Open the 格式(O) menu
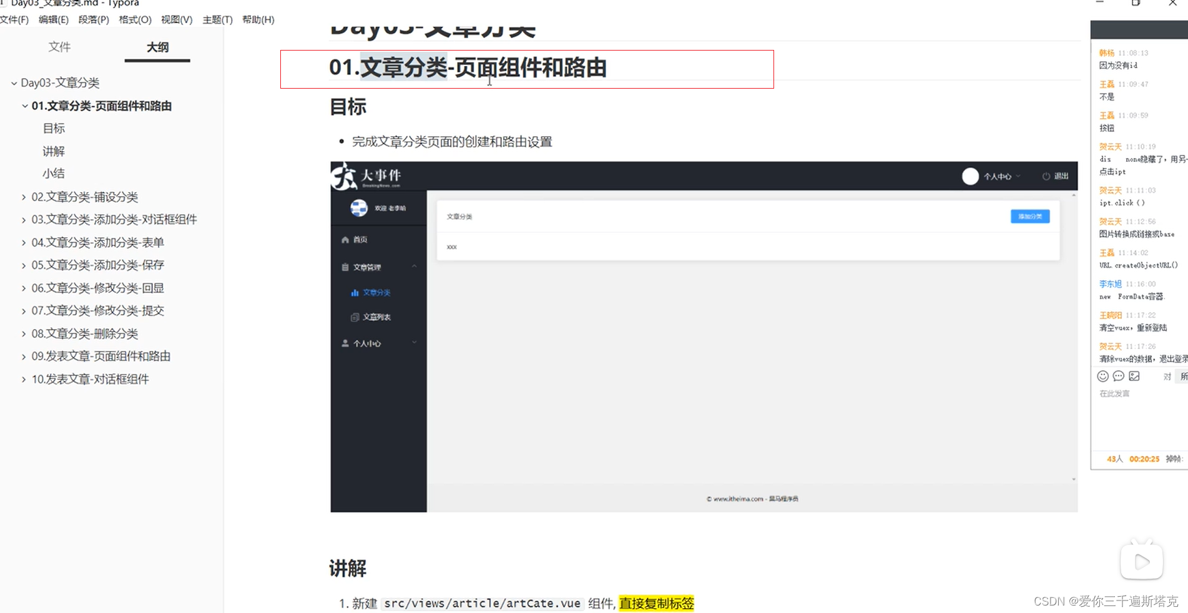Image resolution: width=1188 pixels, height=613 pixels. [135, 19]
